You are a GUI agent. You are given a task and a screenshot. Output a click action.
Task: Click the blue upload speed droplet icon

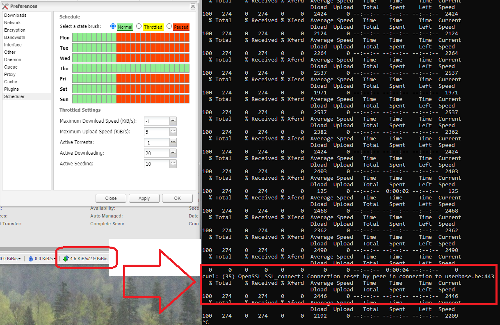(31, 259)
